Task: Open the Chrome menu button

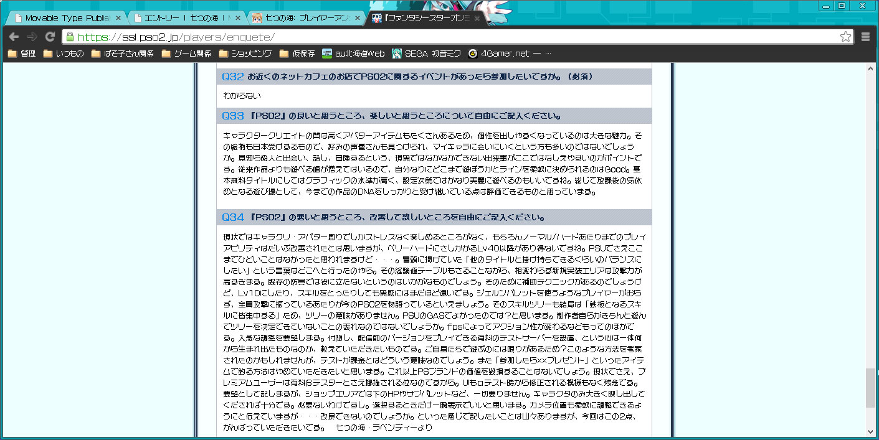Action: 865,37
